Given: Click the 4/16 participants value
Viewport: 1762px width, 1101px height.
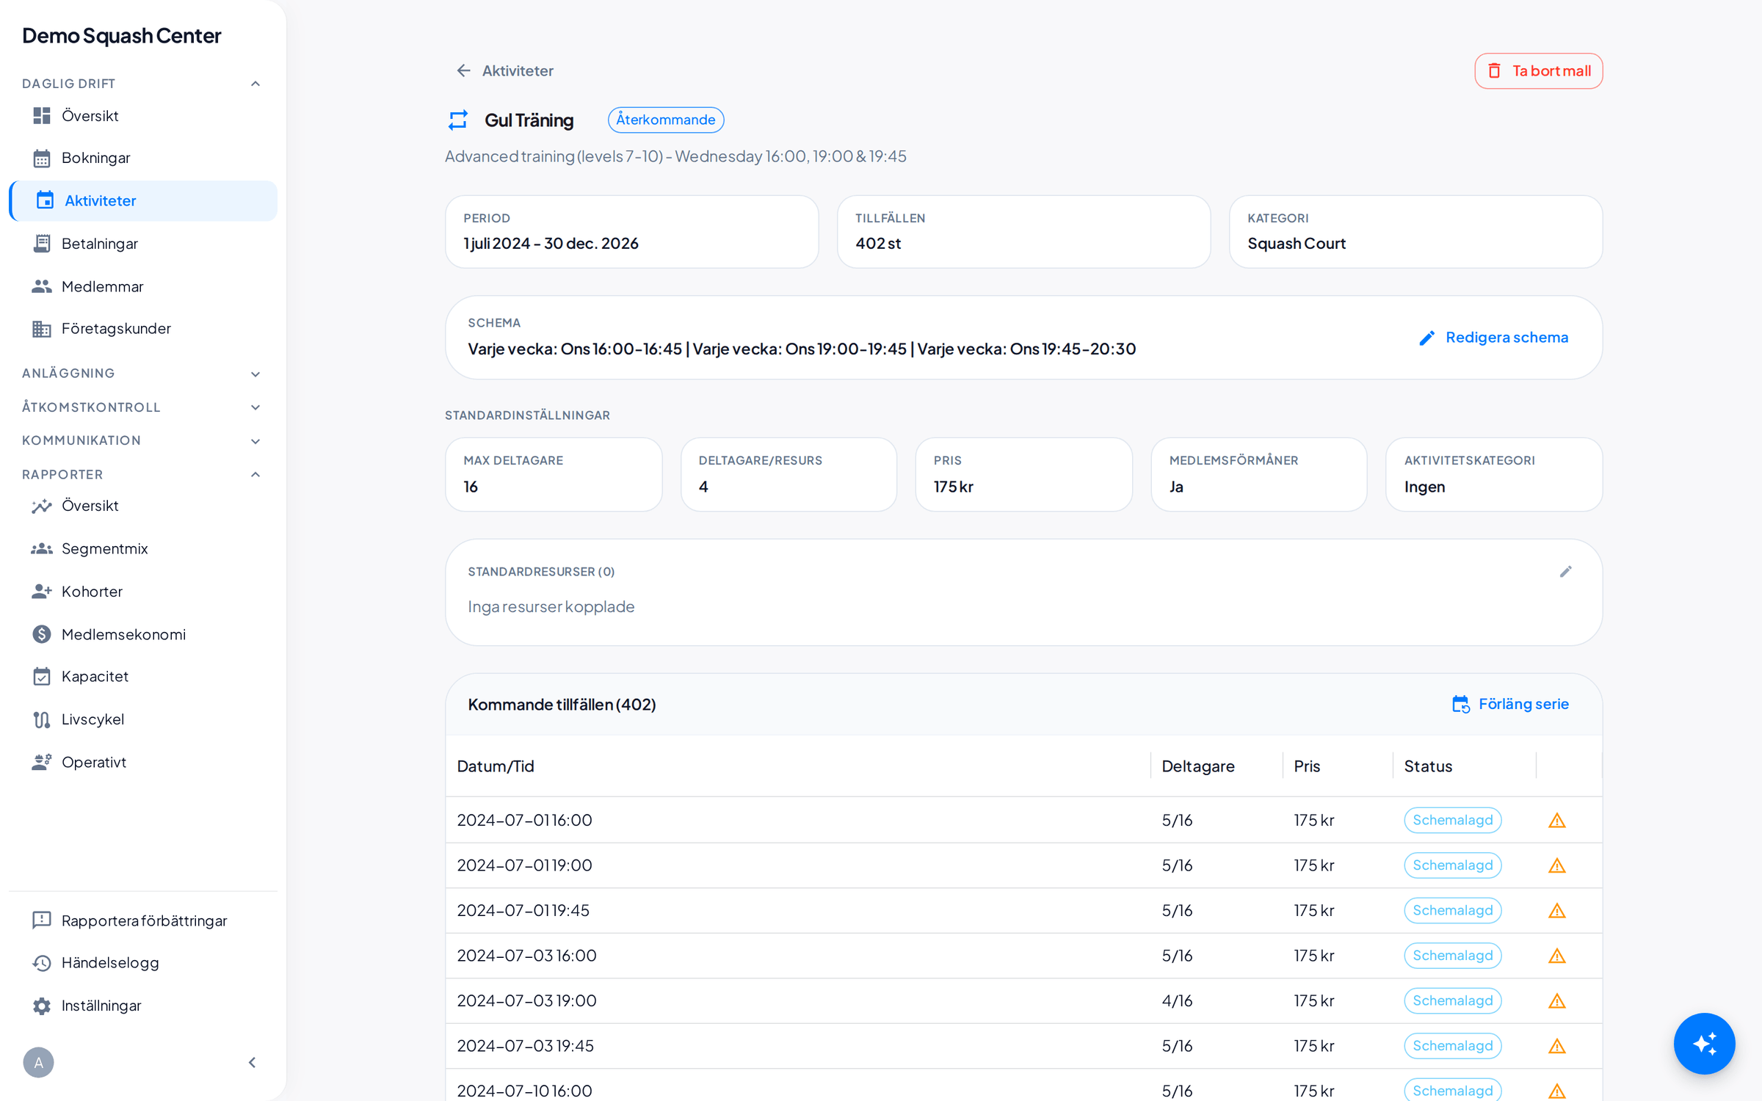Looking at the screenshot, I should (1177, 1000).
